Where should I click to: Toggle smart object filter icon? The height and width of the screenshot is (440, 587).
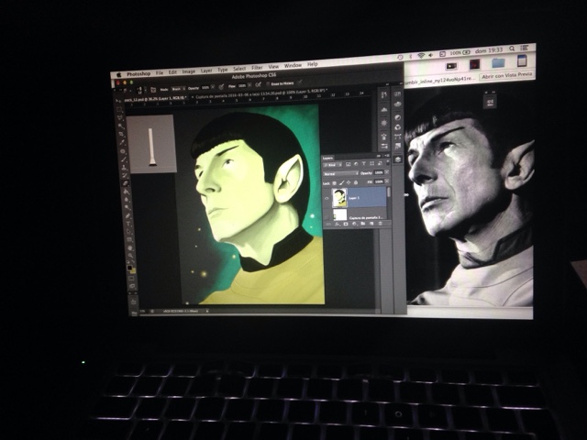380,163
